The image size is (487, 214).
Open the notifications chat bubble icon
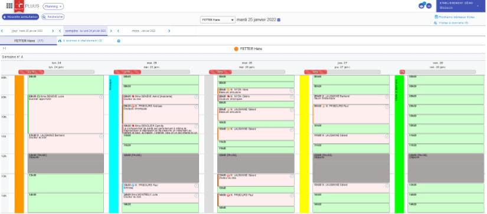pyautogui.click(x=421, y=5)
